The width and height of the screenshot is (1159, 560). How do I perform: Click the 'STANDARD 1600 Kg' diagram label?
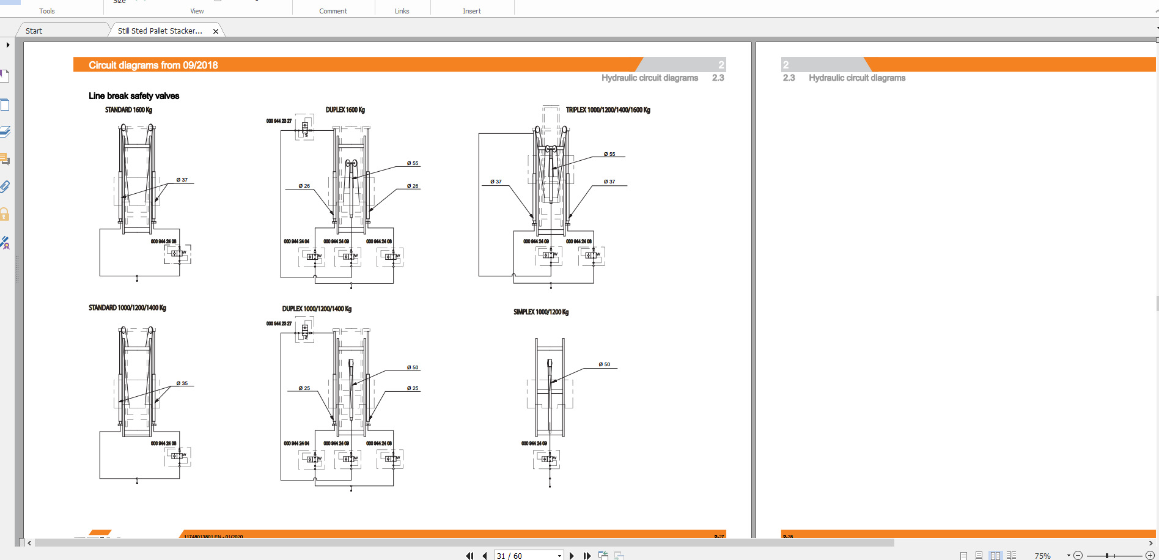pyautogui.click(x=128, y=110)
